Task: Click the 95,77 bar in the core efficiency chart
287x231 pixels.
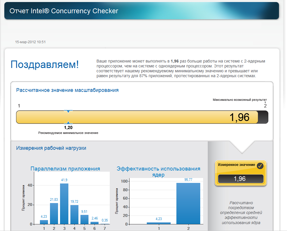Action: click(x=188, y=203)
